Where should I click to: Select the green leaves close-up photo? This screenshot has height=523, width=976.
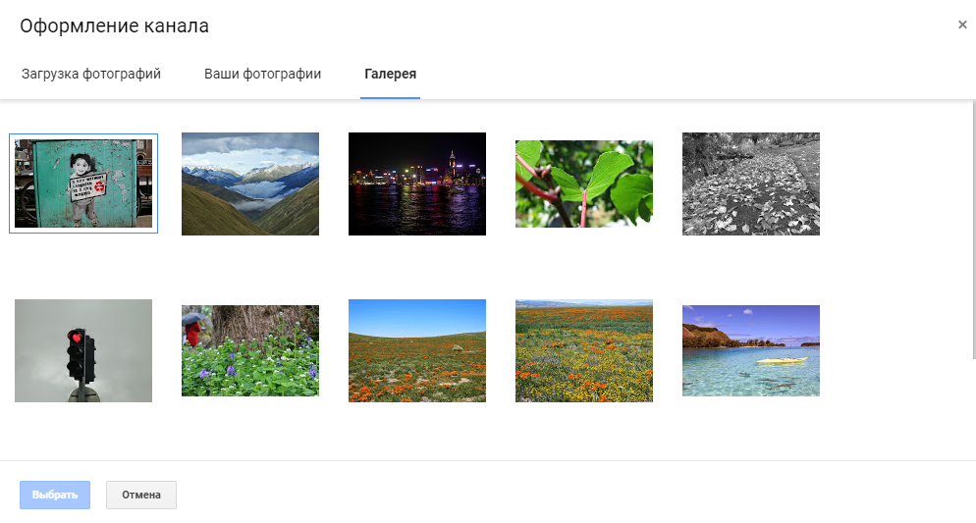point(584,183)
